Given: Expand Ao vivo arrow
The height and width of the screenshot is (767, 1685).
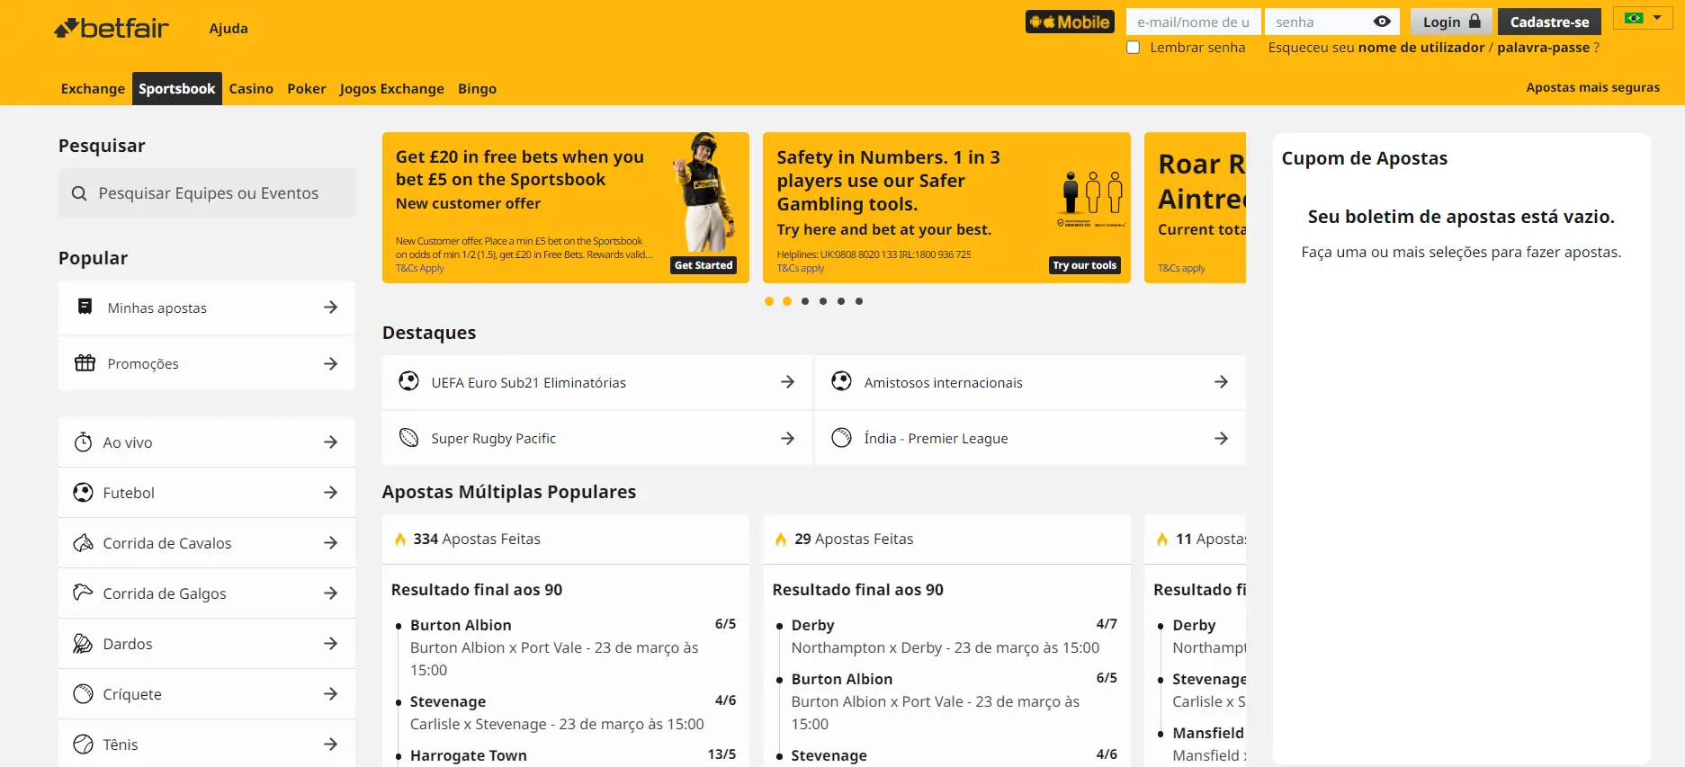Looking at the screenshot, I should [x=331, y=442].
